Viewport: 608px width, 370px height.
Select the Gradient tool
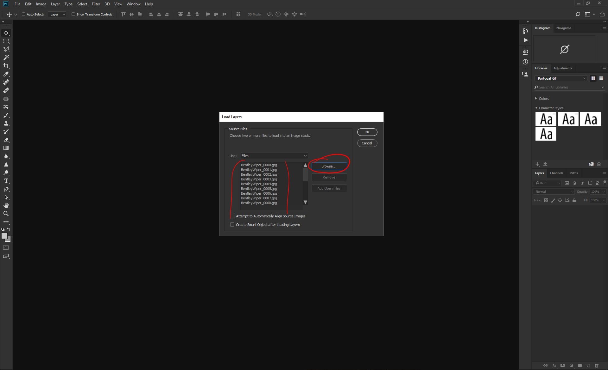6,148
